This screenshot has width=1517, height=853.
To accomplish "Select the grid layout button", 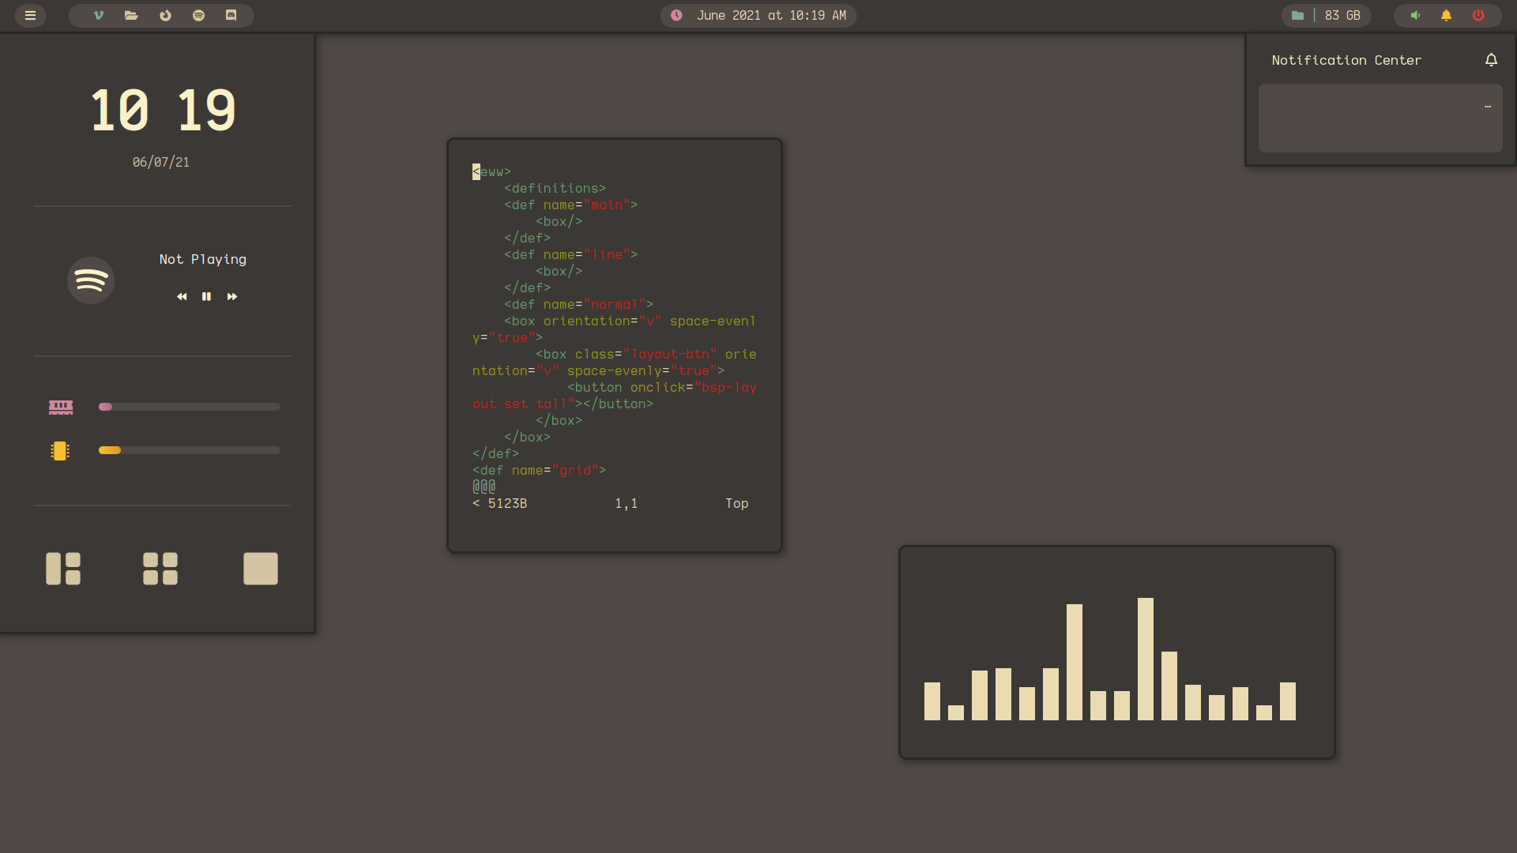I will point(160,569).
